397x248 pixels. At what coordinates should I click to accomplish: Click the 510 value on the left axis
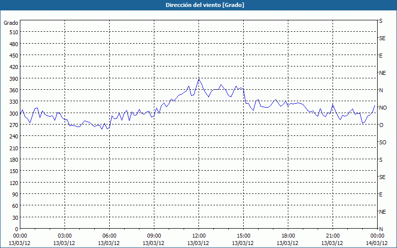[14, 32]
